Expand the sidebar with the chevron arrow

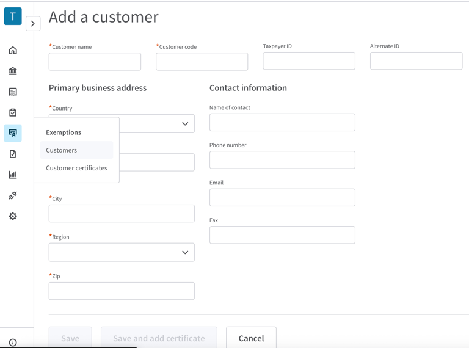pyautogui.click(x=33, y=24)
